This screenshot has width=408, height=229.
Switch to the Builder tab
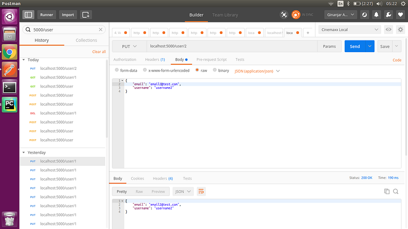(x=196, y=15)
